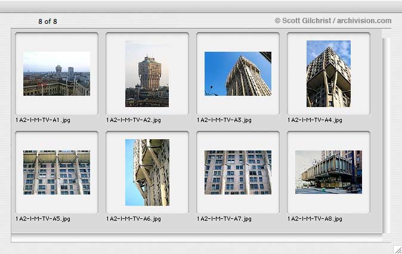Click the filename 1A2-I-M-TV-A1.jpg
The image size is (402, 254).
point(43,120)
